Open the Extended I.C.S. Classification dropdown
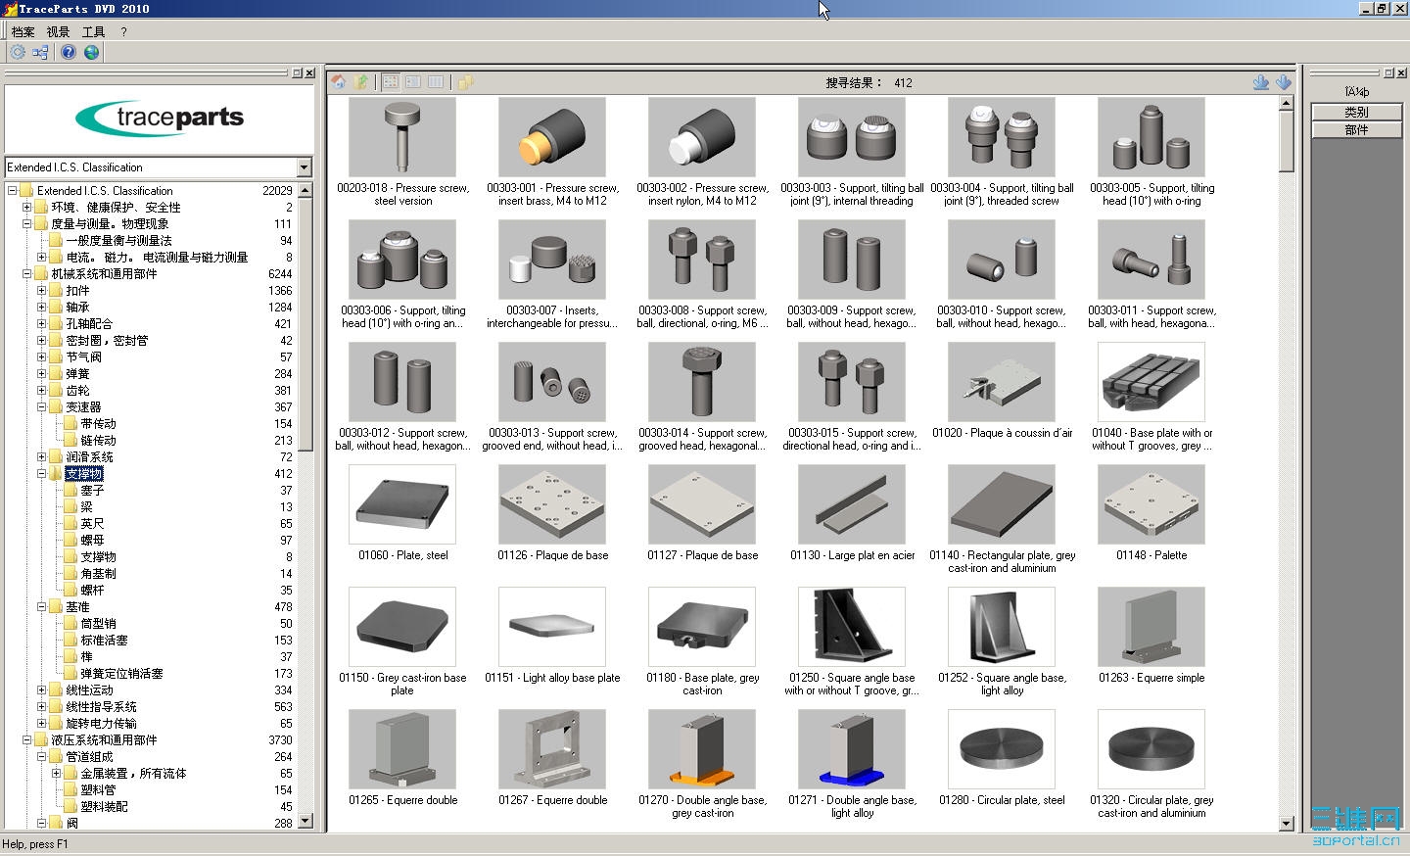The height and width of the screenshot is (856, 1410). click(x=304, y=167)
